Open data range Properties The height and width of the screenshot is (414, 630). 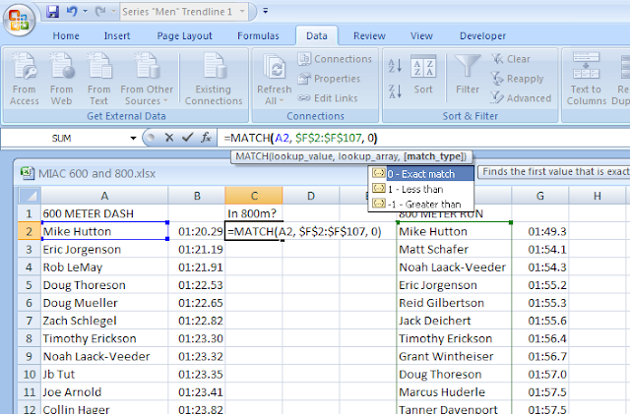click(329, 79)
